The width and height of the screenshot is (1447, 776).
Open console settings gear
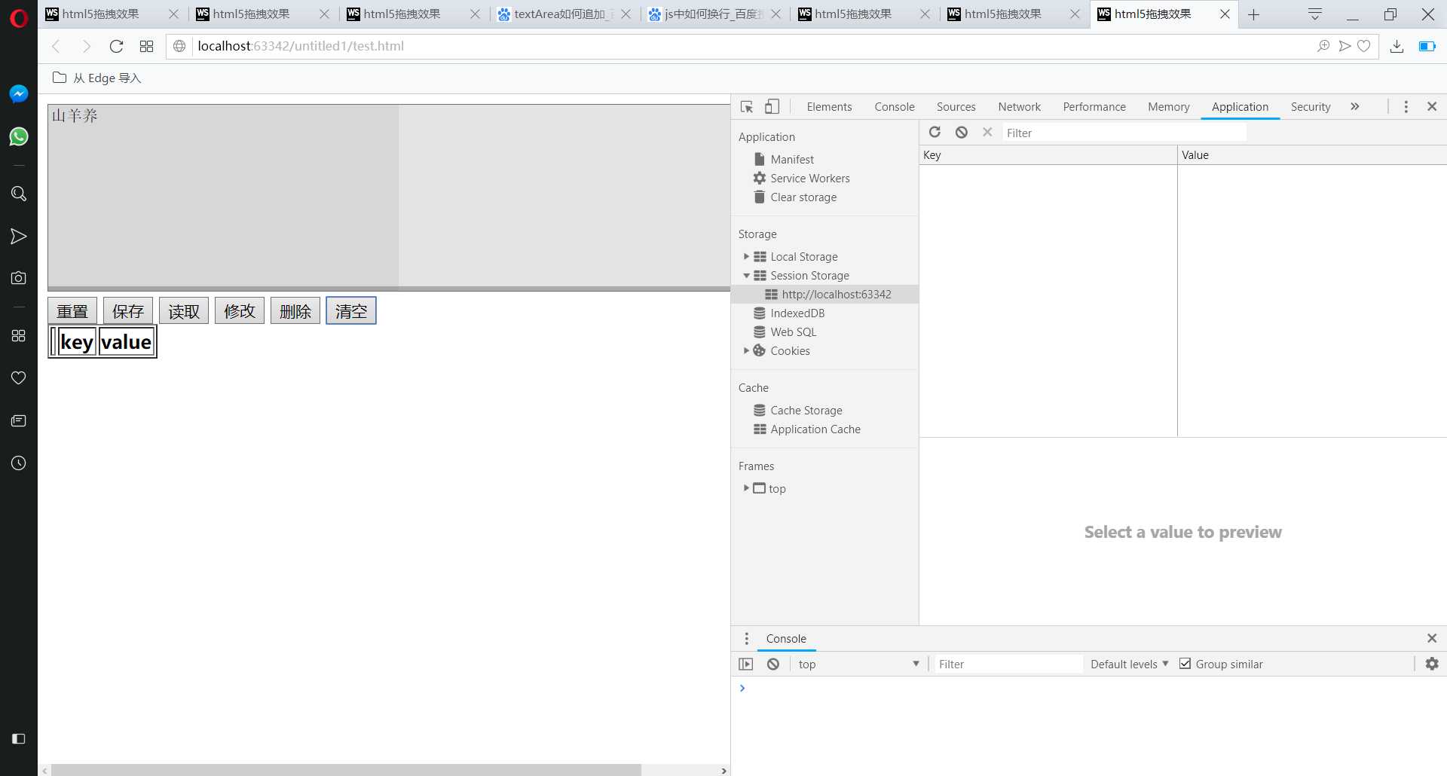coord(1432,664)
